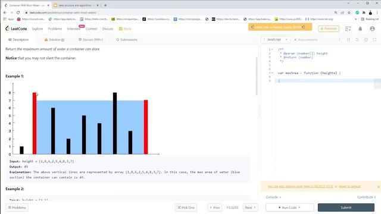Viewport: 381px width, 214px height.
Task: Toggle the Autocomplete option
Action: tap(305, 40)
